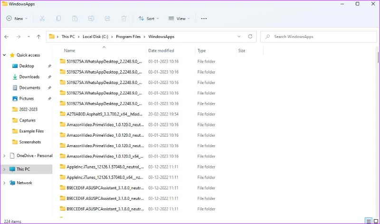Open Desktop in Quick access
Screen dimensions: 380x224
(27, 66)
